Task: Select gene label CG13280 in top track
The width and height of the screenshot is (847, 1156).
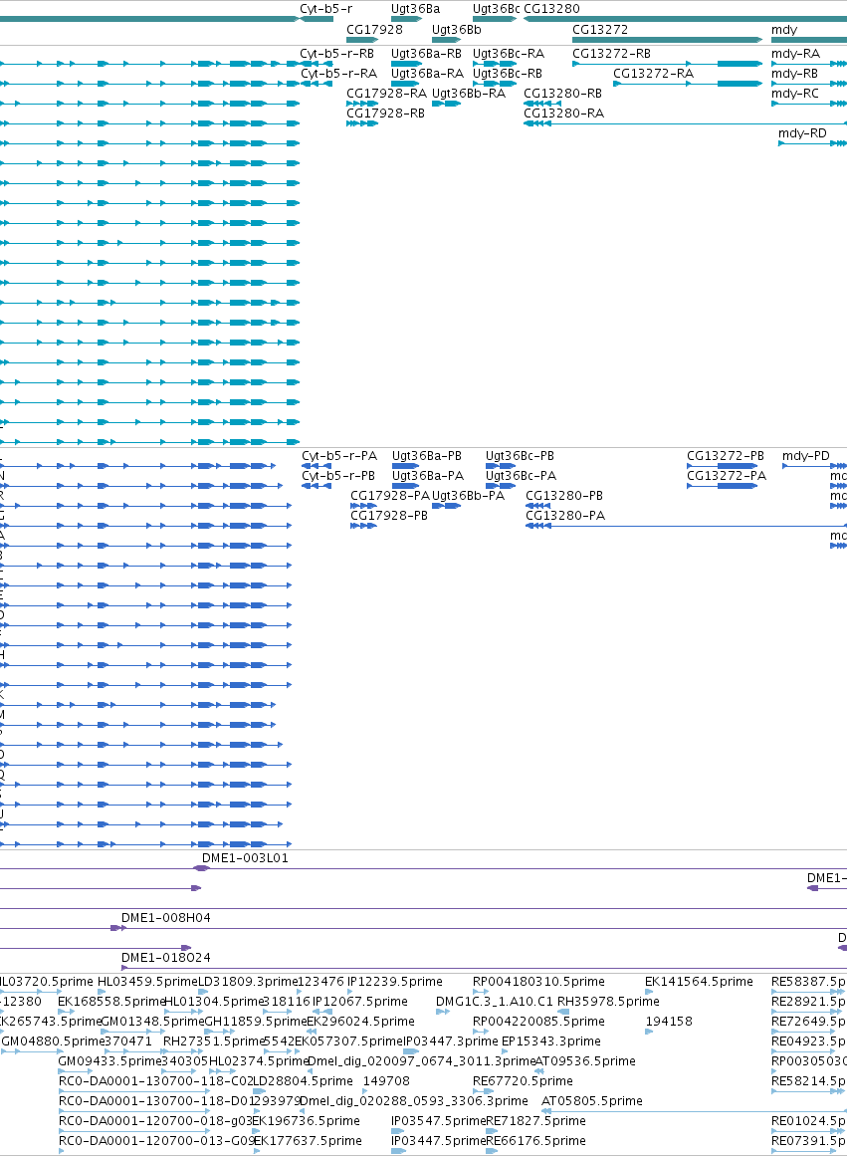Action: 551,9
